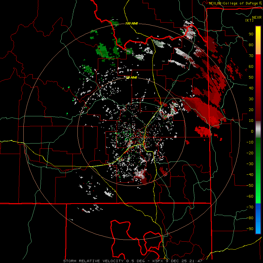Click the 90 value on velocity scale
The height and width of the screenshot is (263, 263).
click(x=251, y=34)
